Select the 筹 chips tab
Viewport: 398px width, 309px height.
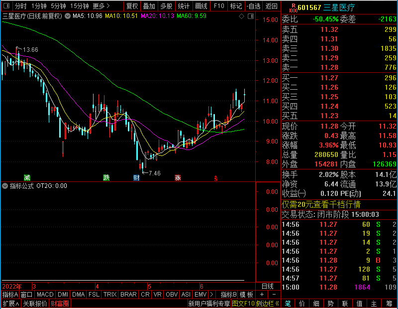tap(389, 304)
